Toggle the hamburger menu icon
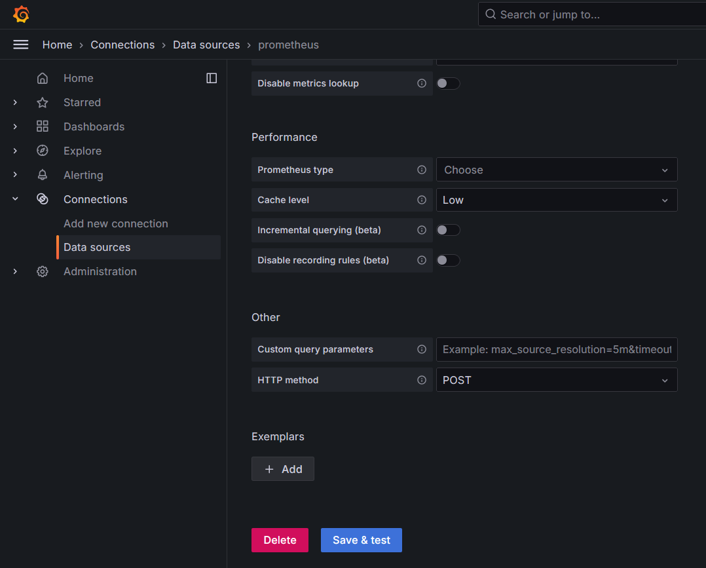706x568 pixels. (x=21, y=45)
